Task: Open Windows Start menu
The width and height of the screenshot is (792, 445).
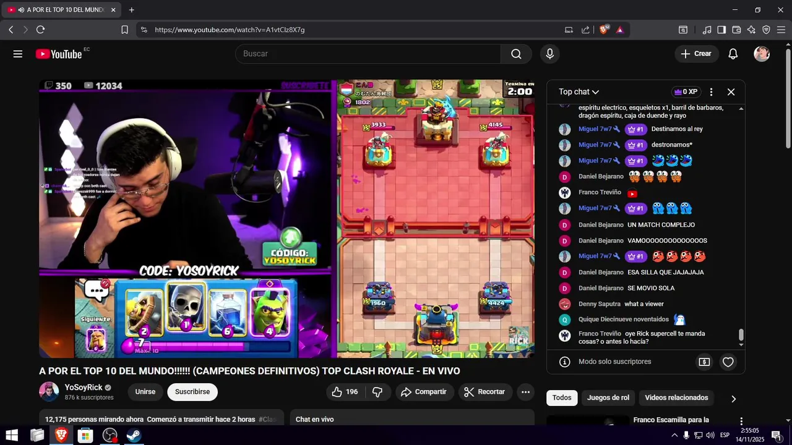Action: [12, 435]
